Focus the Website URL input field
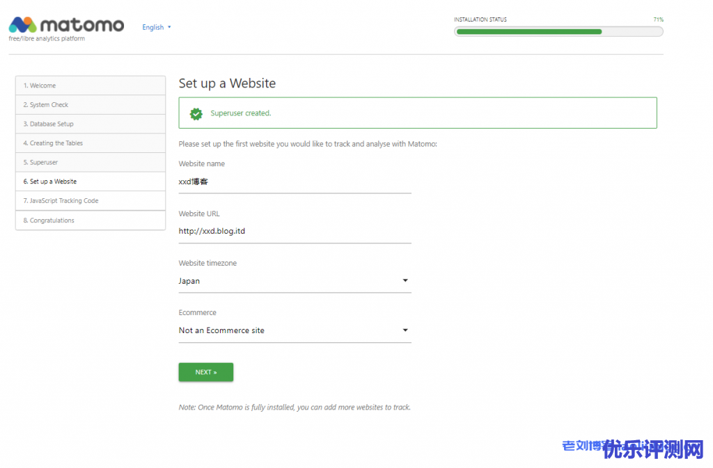Image resolution: width=713 pixels, height=468 pixels. coord(295,232)
